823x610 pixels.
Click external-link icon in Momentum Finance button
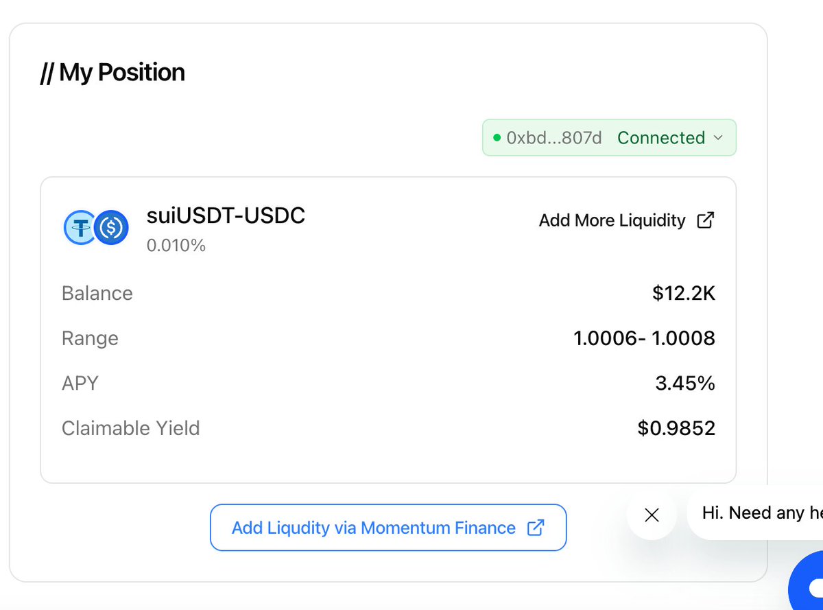tap(535, 528)
